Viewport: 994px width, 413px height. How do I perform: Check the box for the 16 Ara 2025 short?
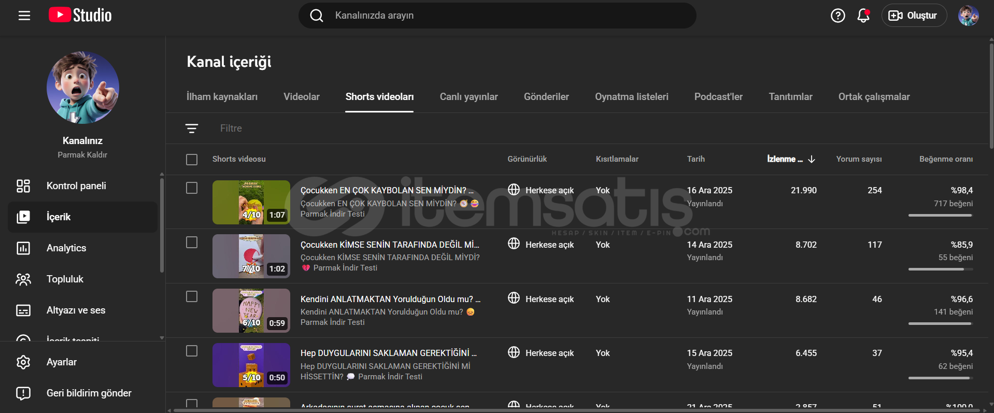point(192,188)
